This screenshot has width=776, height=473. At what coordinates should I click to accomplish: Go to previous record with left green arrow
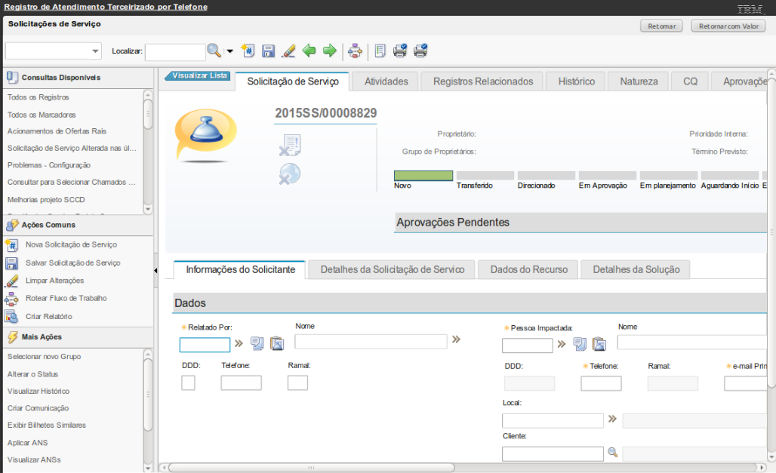coord(309,51)
